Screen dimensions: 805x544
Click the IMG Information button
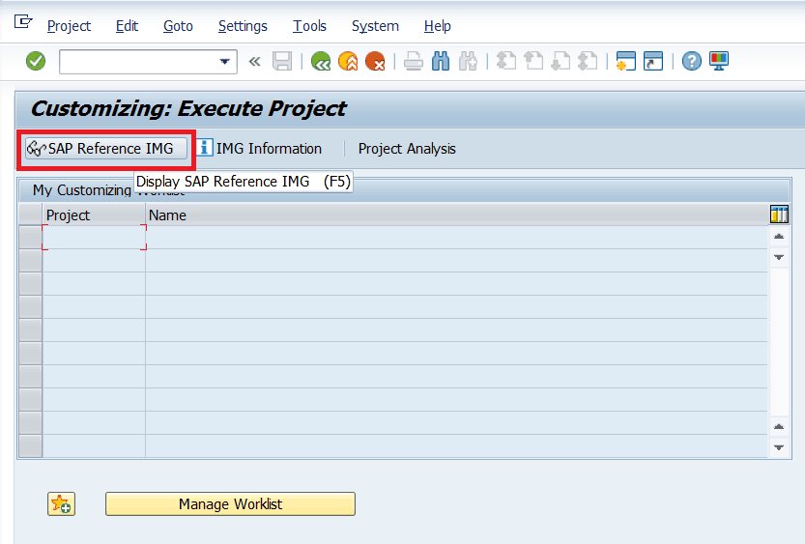point(260,149)
